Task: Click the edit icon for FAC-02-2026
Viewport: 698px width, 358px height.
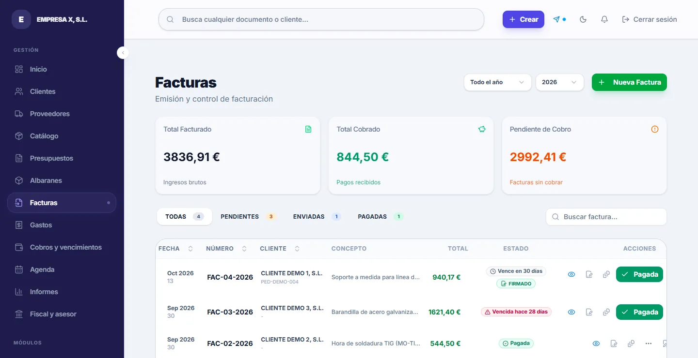Action: tap(614, 343)
